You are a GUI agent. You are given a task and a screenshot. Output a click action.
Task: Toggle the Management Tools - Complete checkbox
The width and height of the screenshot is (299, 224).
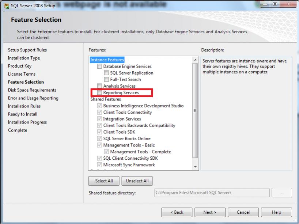tap(106, 152)
